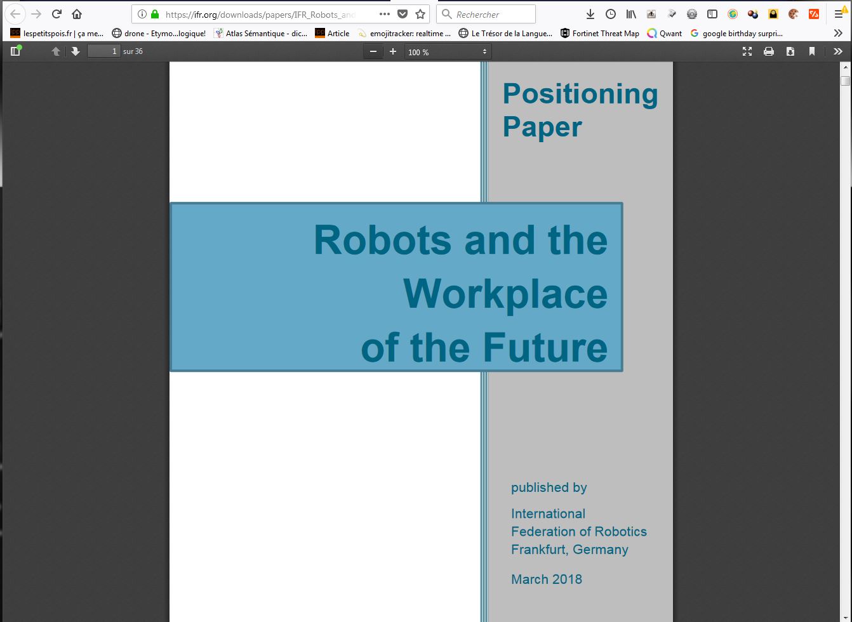
Task: Open lespetitspois.fr bookmark
Action: coord(57,33)
